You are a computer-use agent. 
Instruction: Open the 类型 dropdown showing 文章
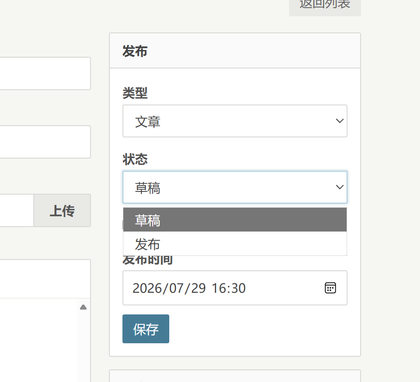(x=235, y=121)
